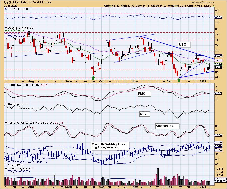The image size is (227, 189).
Task: Click the 2931957 volume value tag
Action: pos(220,181)
